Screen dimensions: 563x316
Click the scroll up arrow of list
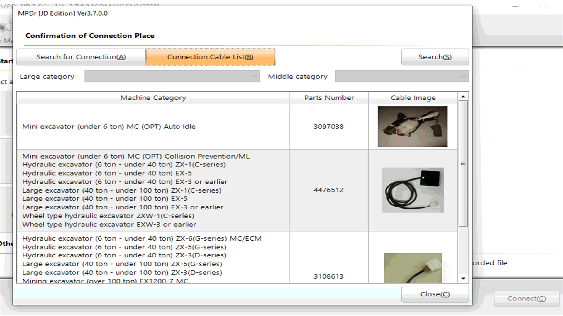[x=463, y=97]
